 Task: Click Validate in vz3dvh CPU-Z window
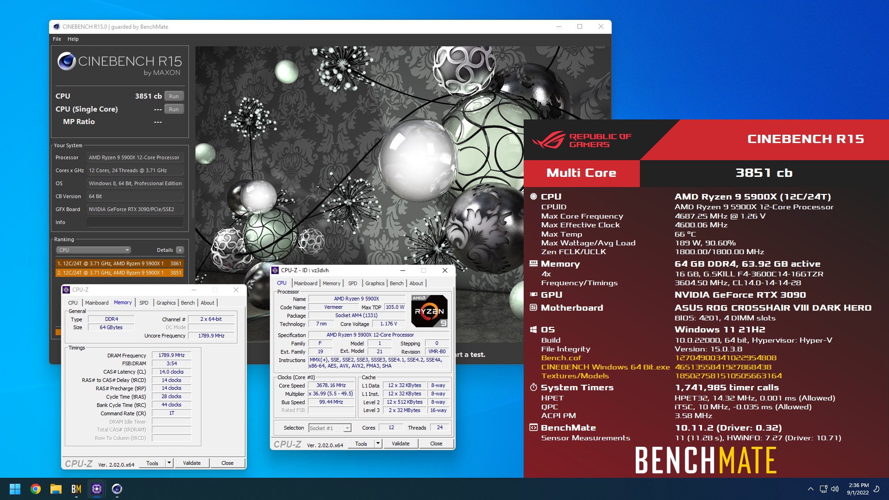(x=401, y=444)
